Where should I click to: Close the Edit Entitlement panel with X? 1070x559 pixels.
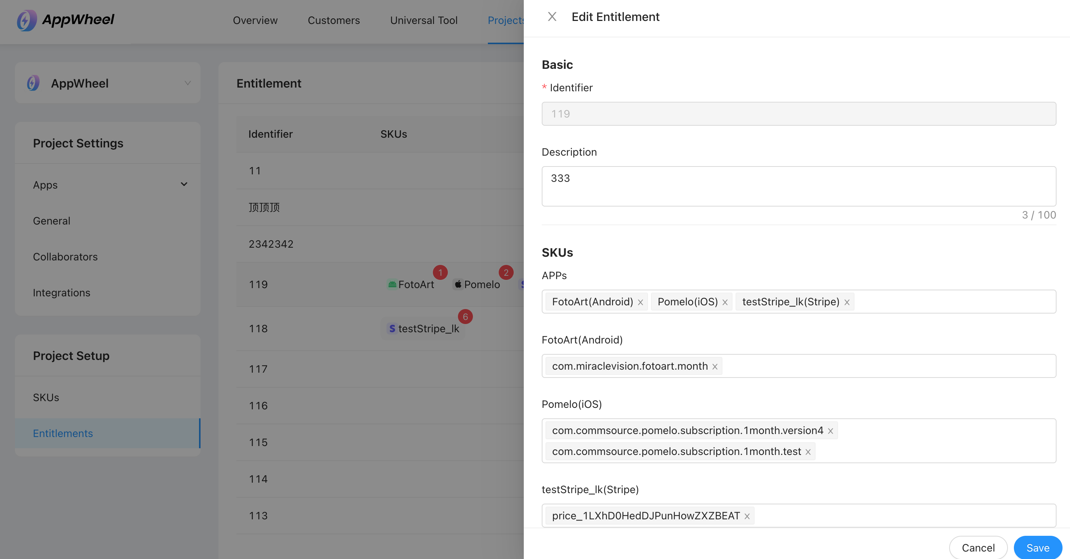click(551, 16)
